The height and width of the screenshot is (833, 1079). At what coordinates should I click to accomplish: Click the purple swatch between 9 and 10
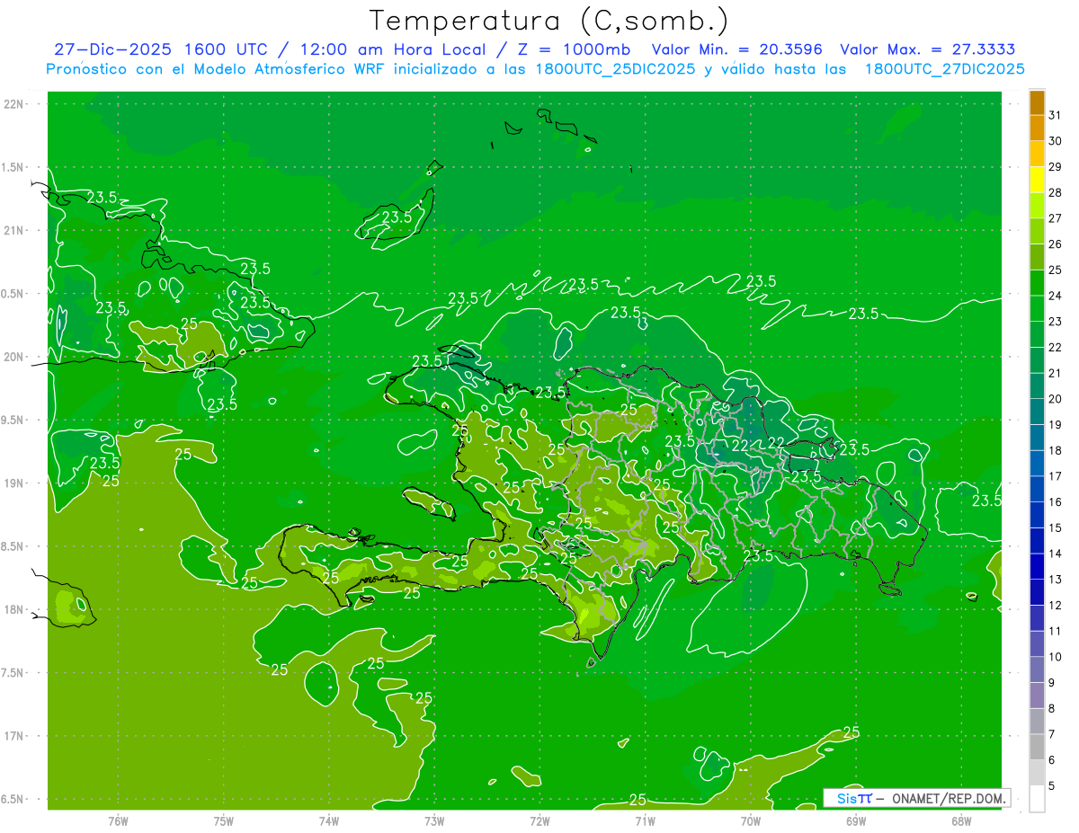pyautogui.click(x=1037, y=670)
